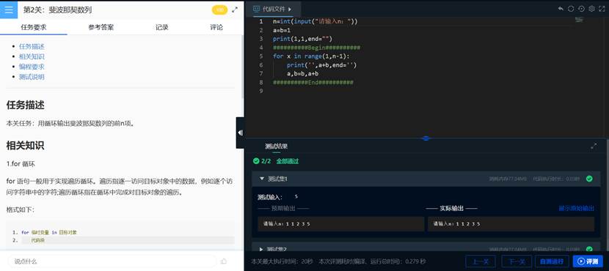This screenshot has height=271, width=609.
Task: Click the 任务描述 heading
Action: tap(25, 105)
